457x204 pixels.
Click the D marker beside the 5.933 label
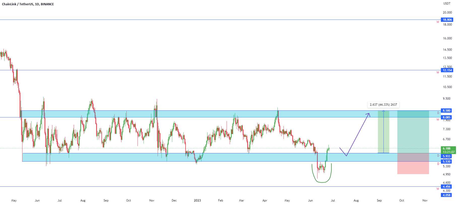[x=438, y=156]
